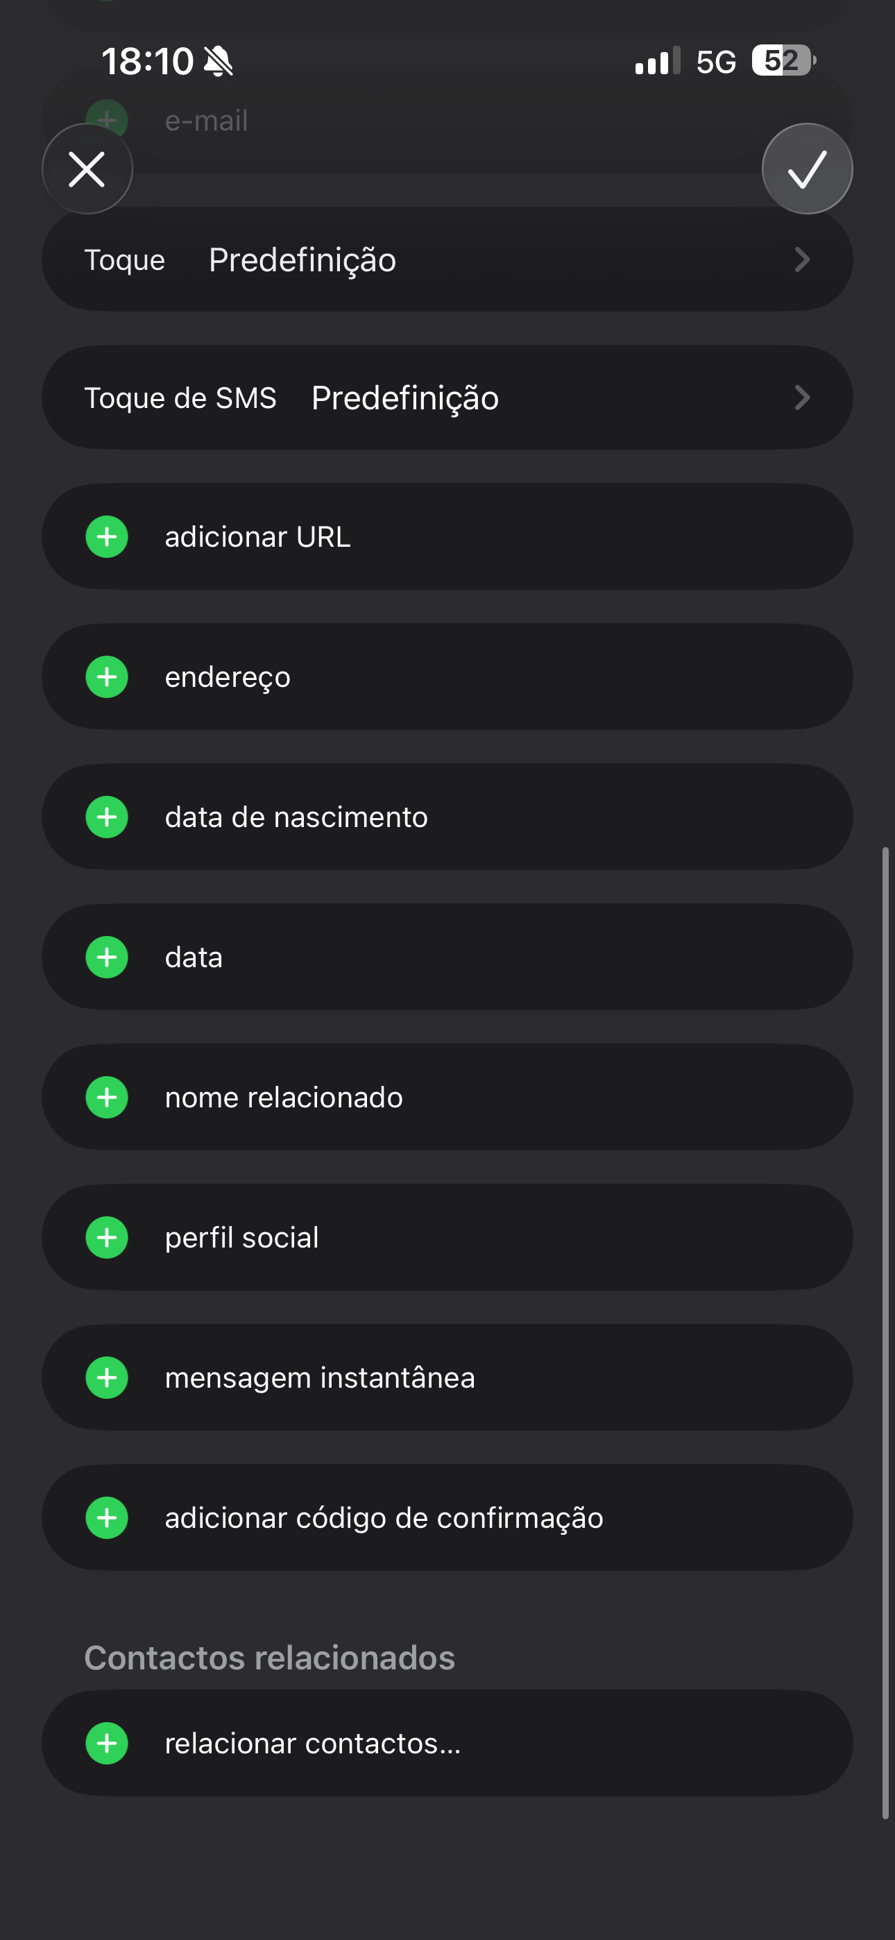Cancel editing with the X button
This screenshot has width=895, height=1940.
87,169
